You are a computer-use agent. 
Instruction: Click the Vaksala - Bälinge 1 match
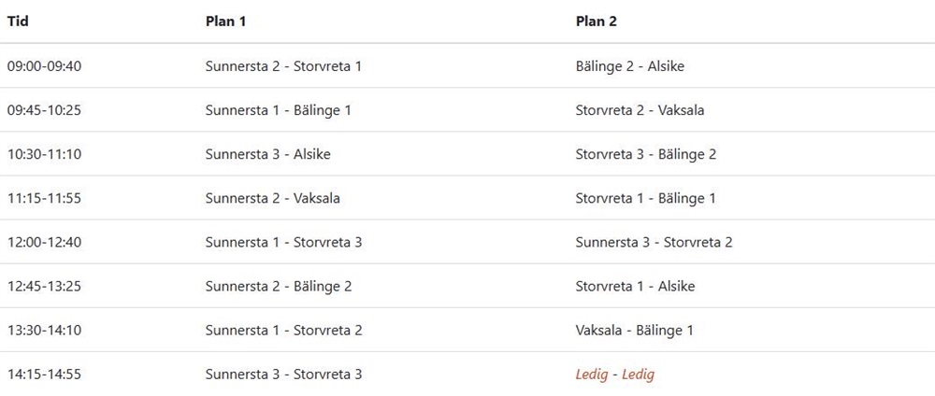coord(635,331)
